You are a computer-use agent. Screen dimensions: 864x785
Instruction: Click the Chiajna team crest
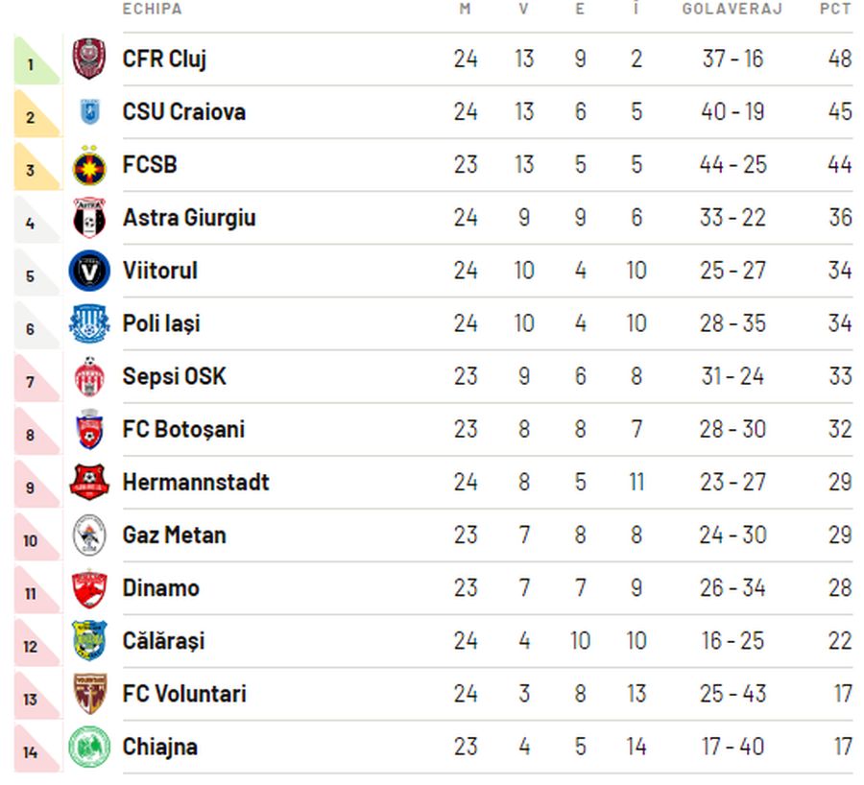click(89, 747)
